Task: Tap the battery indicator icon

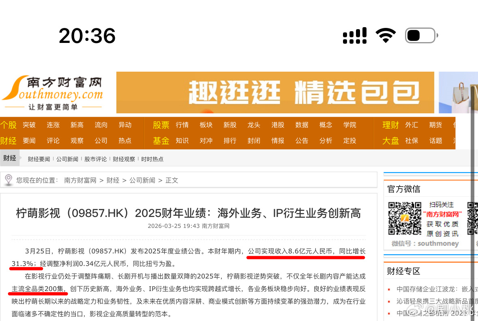Action: [x=421, y=36]
